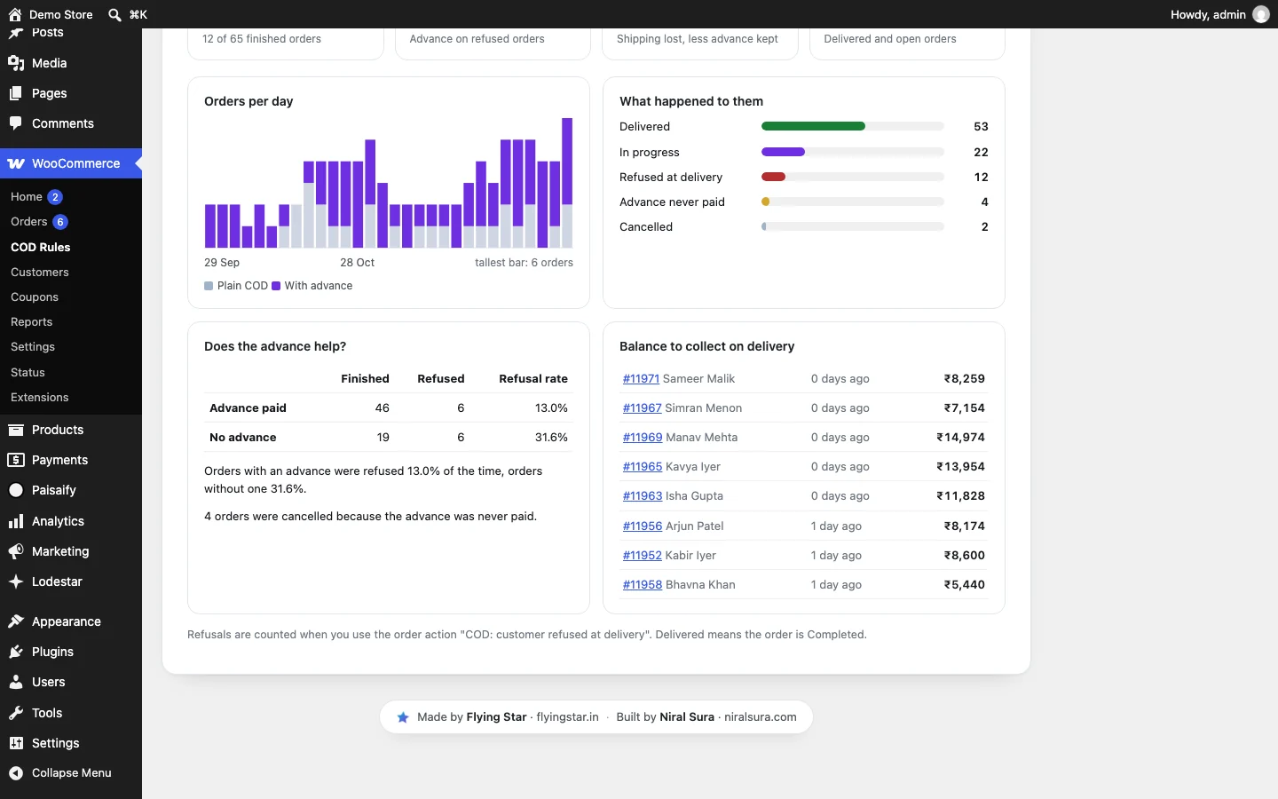This screenshot has height=799, width=1278.
Task: Click the Howdy, admin account menu
Action: coord(1219,14)
